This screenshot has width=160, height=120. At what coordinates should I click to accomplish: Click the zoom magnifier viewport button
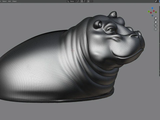156,18
